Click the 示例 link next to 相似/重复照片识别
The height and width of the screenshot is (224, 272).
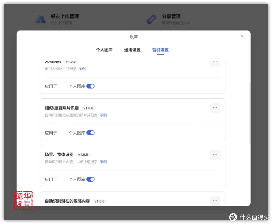tap(103, 115)
